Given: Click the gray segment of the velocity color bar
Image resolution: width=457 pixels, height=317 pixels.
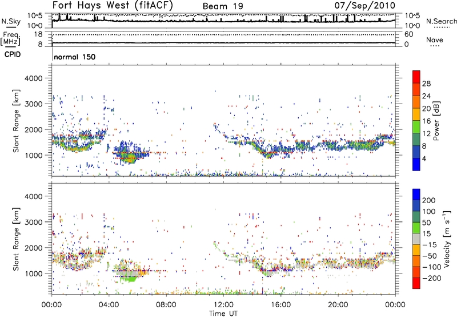Looking at the screenshot, I should tap(416, 239).
